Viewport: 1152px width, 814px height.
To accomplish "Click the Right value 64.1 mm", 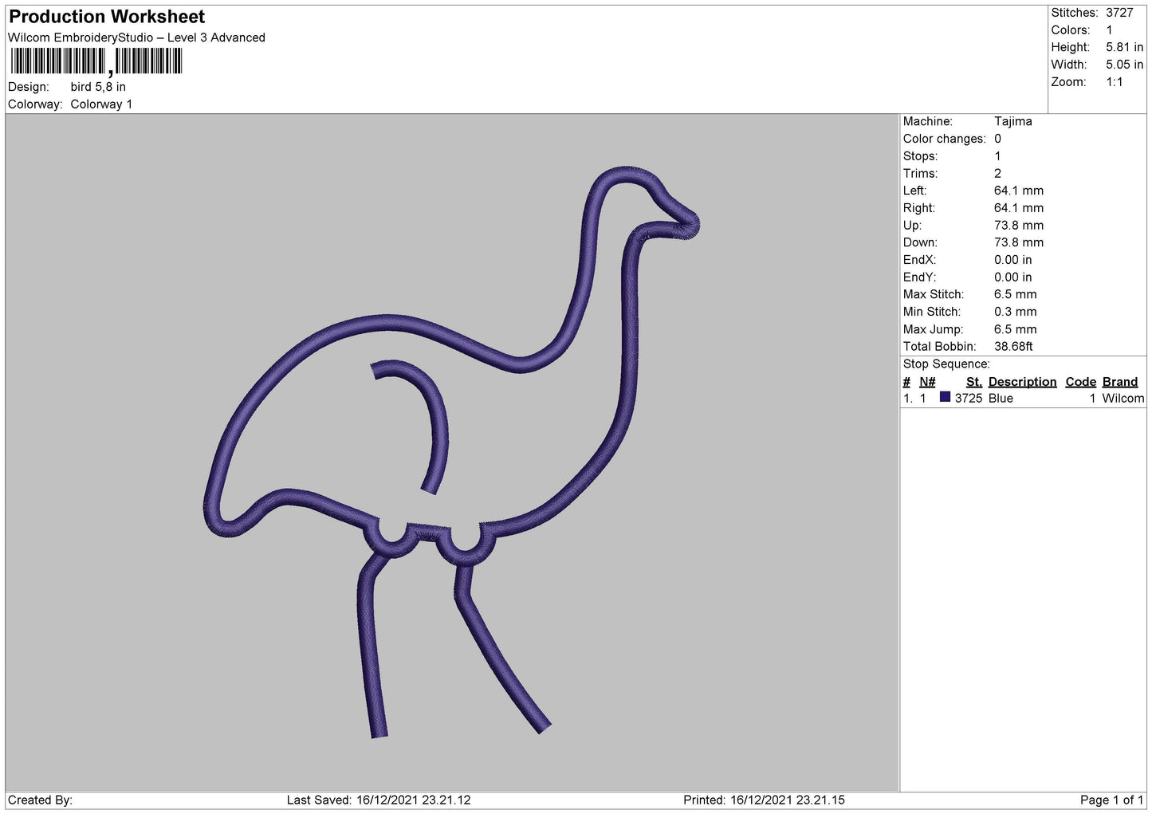I will coord(1019,208).
